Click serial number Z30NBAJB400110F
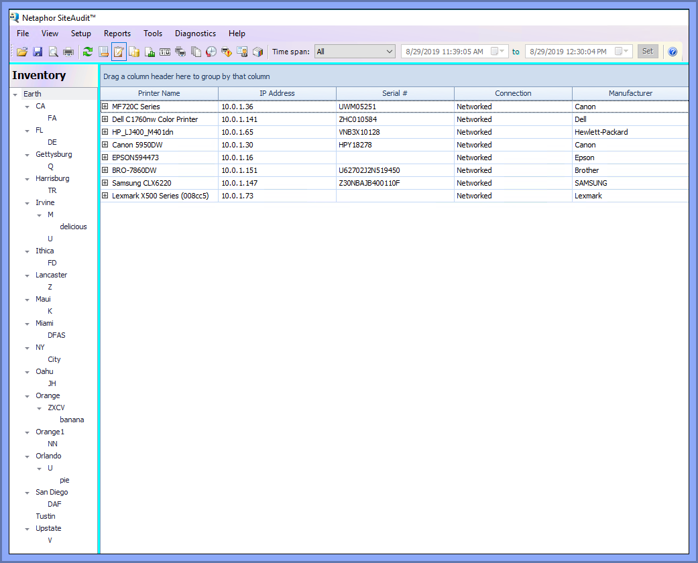 coord(369,183)
